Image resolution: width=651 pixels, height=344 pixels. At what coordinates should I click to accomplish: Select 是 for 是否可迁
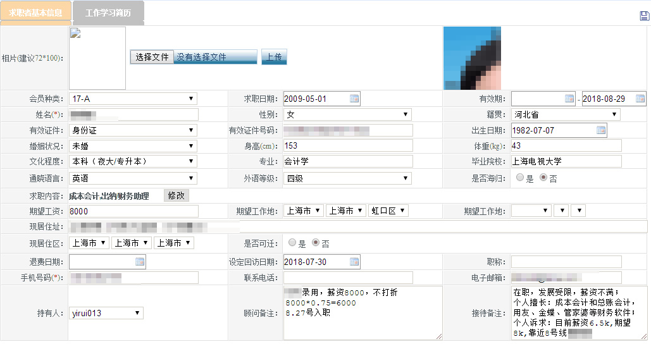point(292,243)
